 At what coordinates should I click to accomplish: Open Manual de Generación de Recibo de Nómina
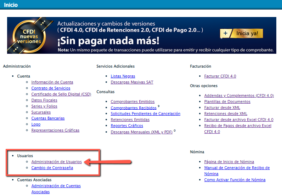point(237,171)
